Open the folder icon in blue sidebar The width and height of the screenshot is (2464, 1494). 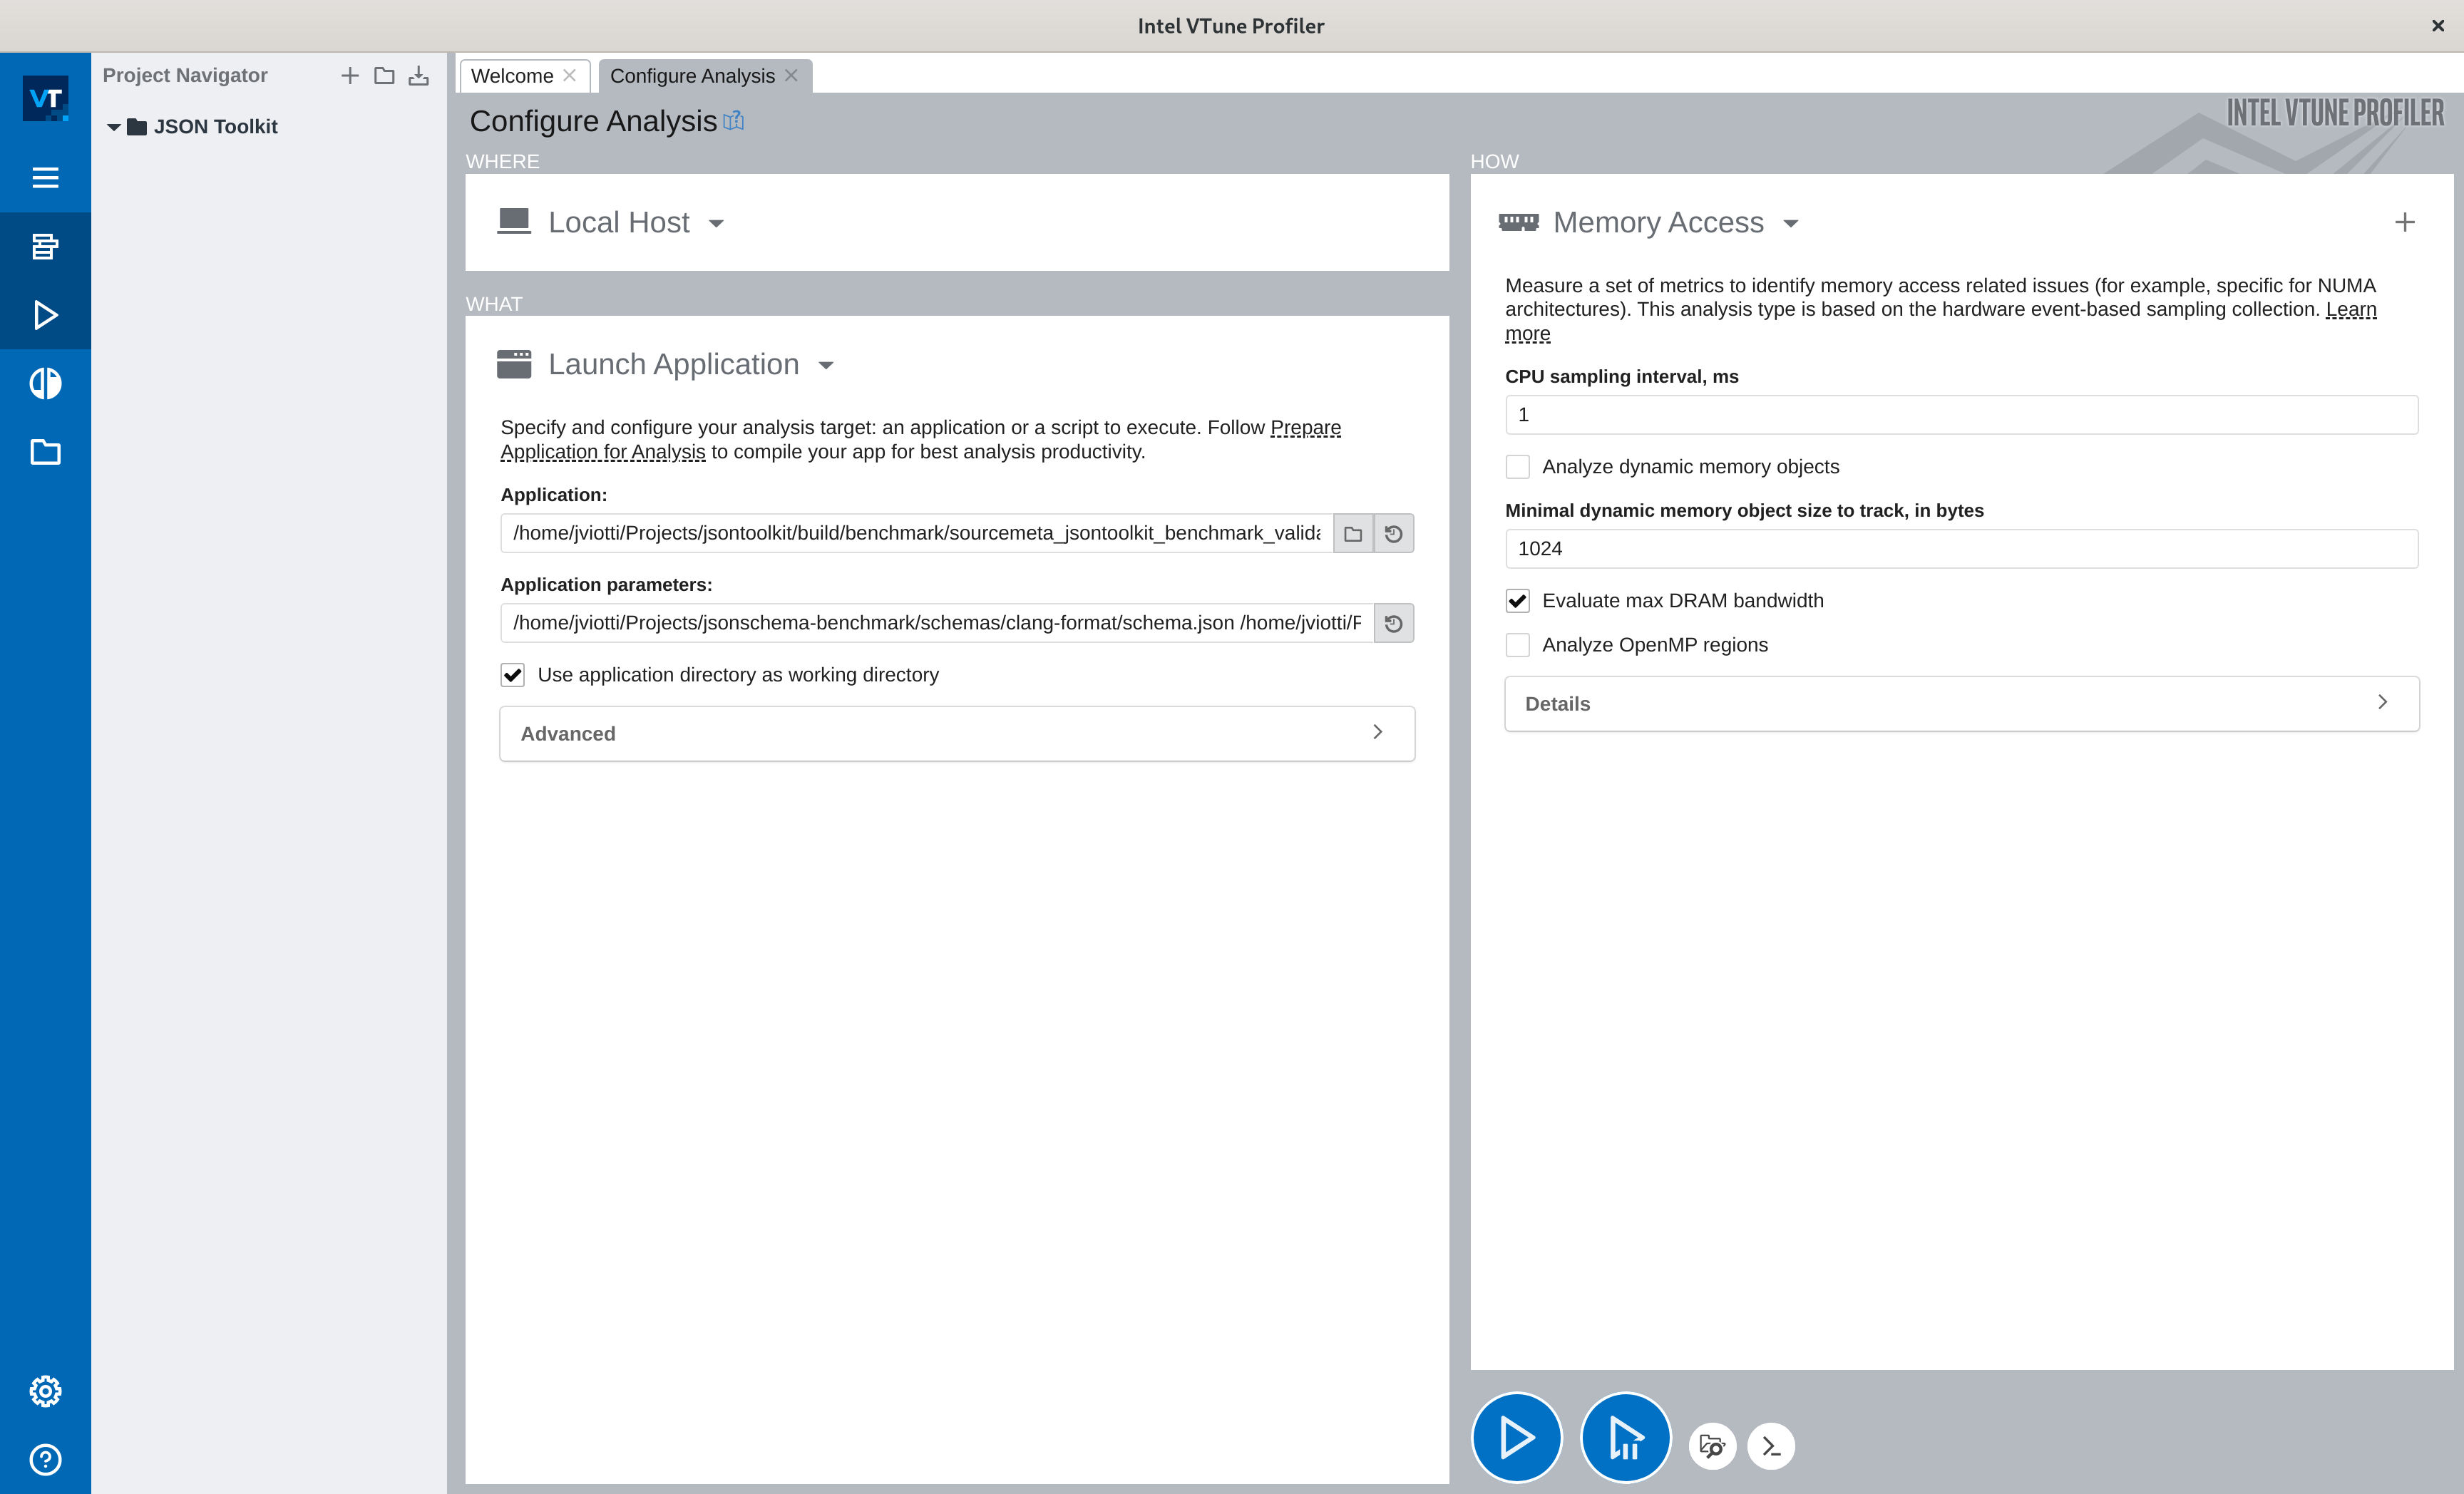[x=45, y=452]
